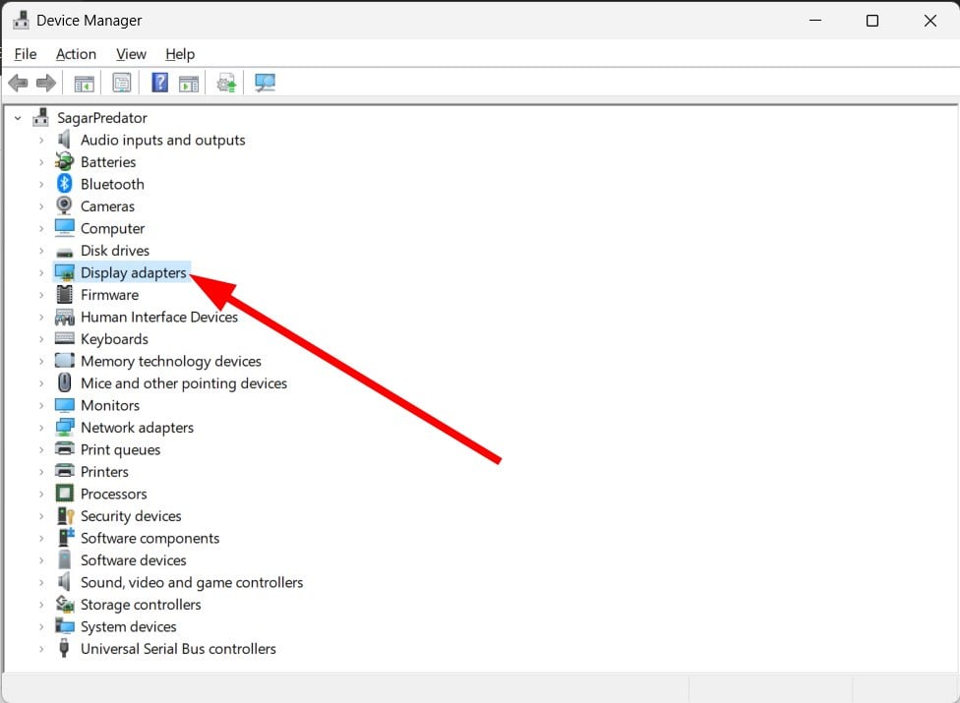The width and height of the screenshot is (960, 703).
Task: Select the Monitors label
Action: tap(110, 405)
